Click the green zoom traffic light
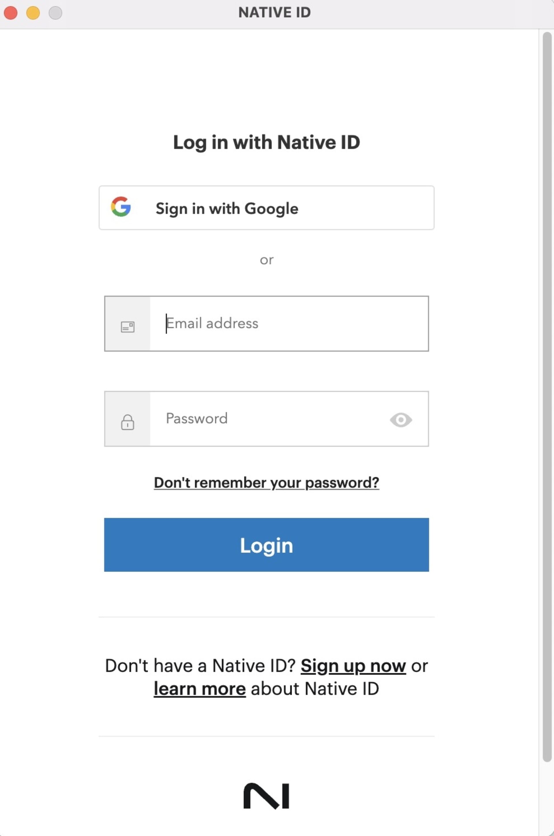 coord(55,13)
